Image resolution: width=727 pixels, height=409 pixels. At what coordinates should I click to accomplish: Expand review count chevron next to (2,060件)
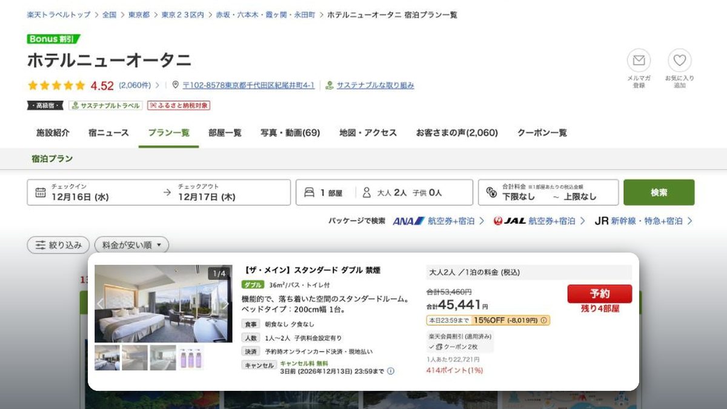click(x=159, y=85)
